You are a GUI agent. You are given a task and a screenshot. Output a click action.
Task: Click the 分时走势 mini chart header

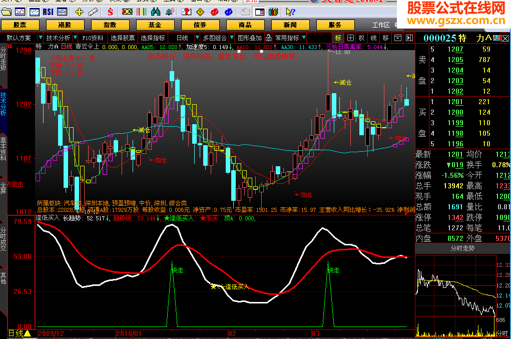click(x=463, y=248)
